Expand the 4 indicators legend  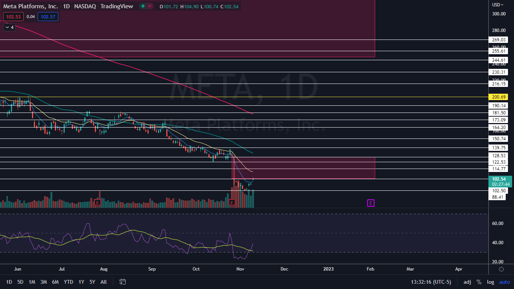pos(9,27)
